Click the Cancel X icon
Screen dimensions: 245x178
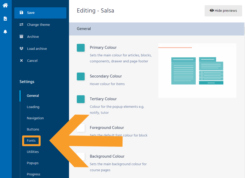pos(22,61)
